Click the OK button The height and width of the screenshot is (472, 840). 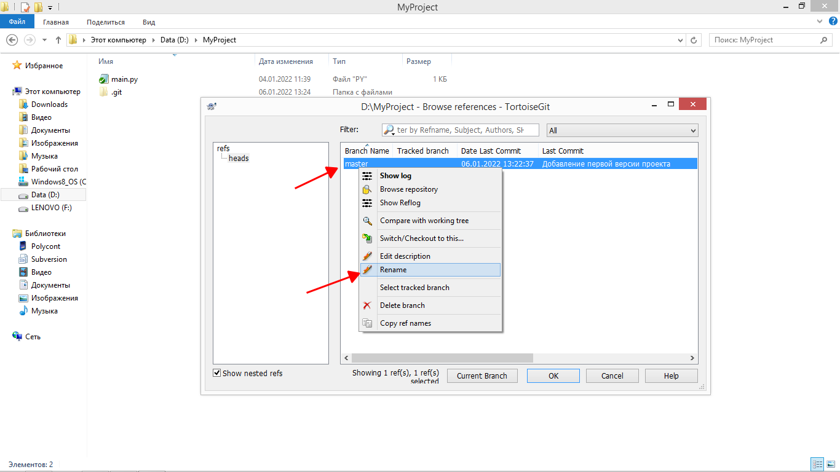(x=553, y=376)
